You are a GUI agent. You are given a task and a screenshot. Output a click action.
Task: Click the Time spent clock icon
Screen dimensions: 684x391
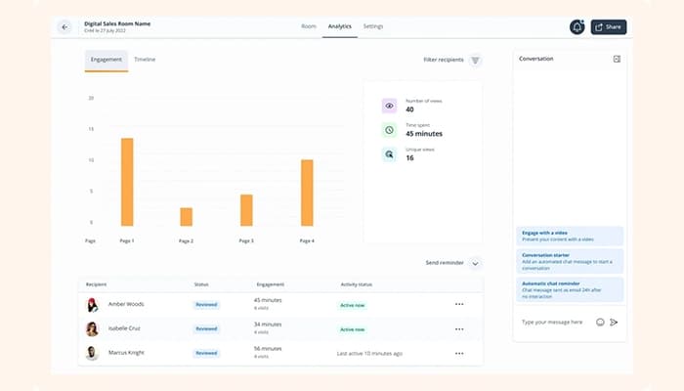[389, 130]
